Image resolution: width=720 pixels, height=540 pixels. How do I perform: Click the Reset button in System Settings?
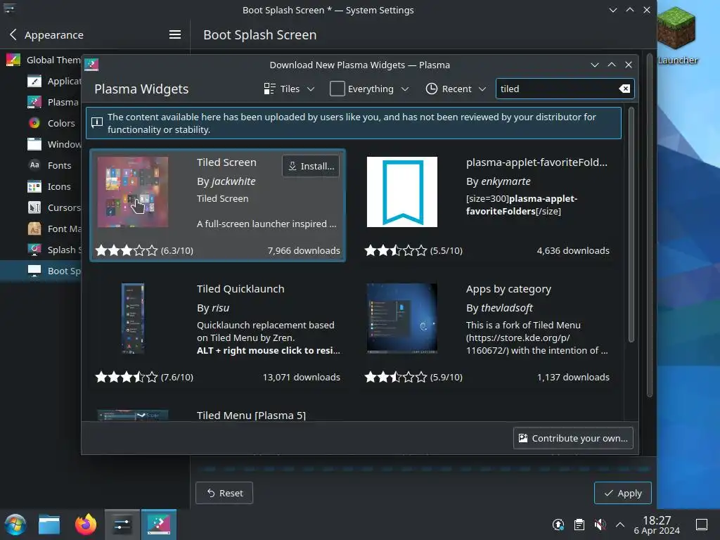pyautogui.click(x=224, y=493)
